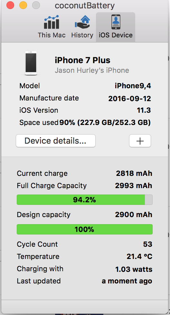170x315 pixels.
Task: Open the This Mac bar chart icon
Action: coord(52,22)
